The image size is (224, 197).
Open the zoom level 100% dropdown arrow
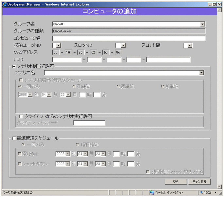click(215, 192)
